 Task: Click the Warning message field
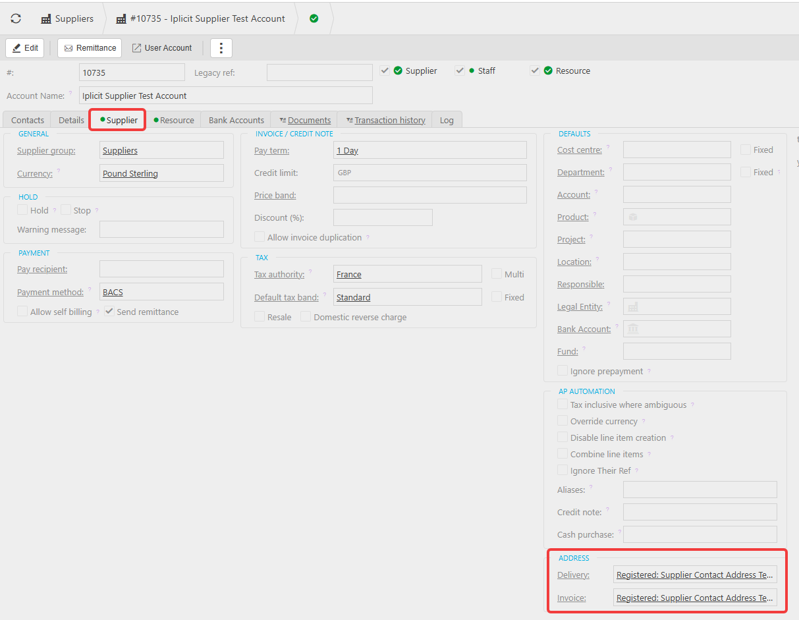[x=161, y=229]
